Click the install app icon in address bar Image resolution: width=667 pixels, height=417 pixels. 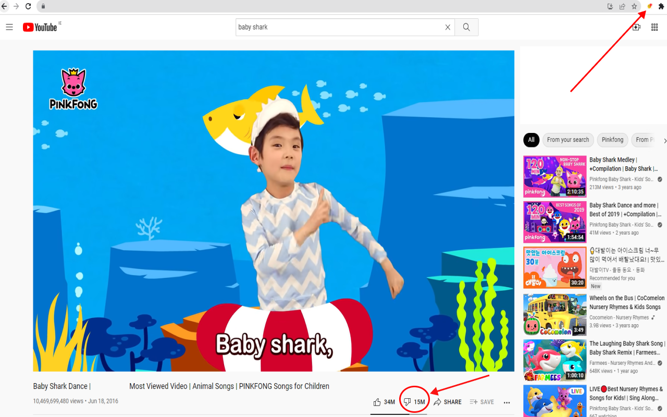tap(610, 6)
